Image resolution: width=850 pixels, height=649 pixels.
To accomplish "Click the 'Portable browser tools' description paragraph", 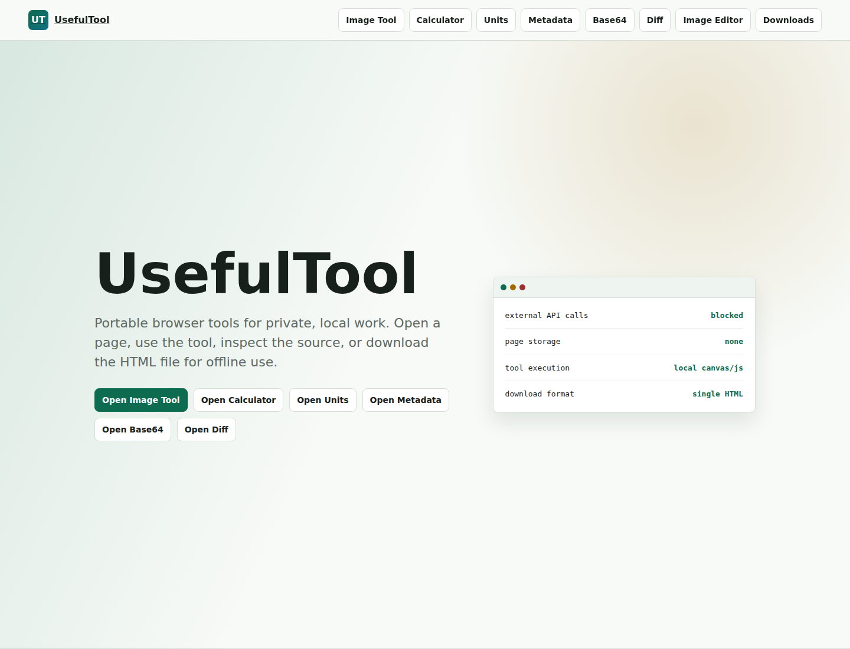I will tap(267, 342).
